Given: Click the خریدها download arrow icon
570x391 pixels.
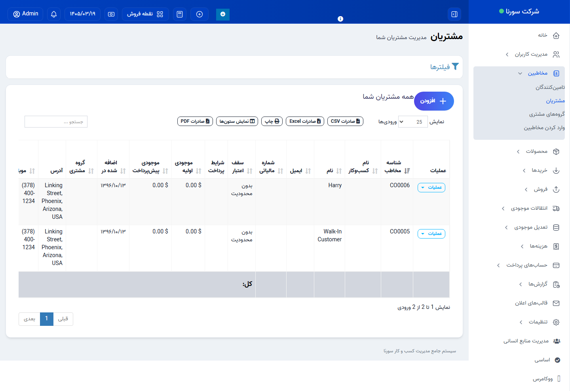Looking at the screenshot, I should click(556, 171).
